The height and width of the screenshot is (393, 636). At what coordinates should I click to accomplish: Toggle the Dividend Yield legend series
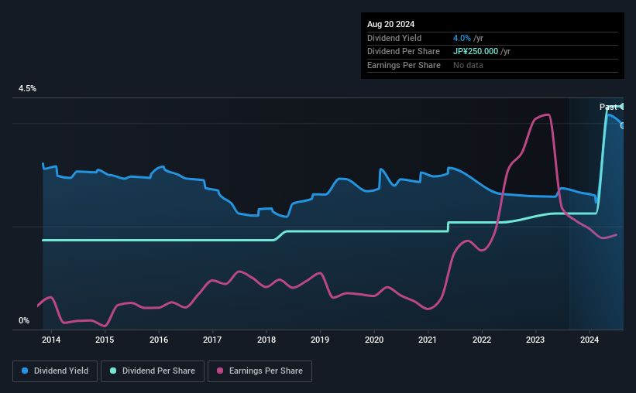(55, 371)
